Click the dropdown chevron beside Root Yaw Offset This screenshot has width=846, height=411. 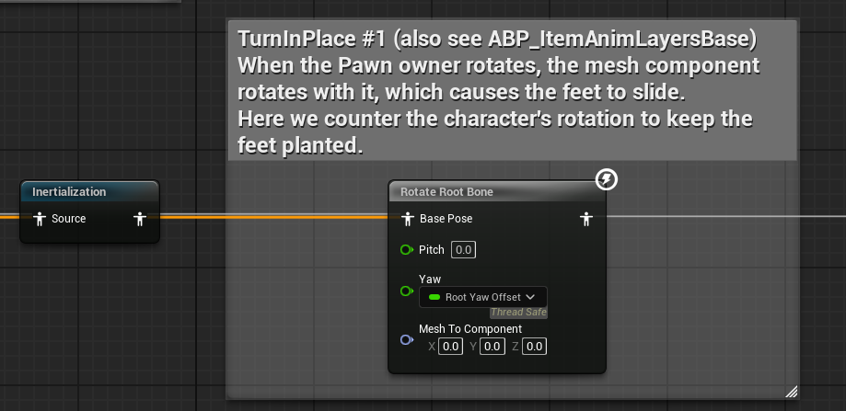530,297
